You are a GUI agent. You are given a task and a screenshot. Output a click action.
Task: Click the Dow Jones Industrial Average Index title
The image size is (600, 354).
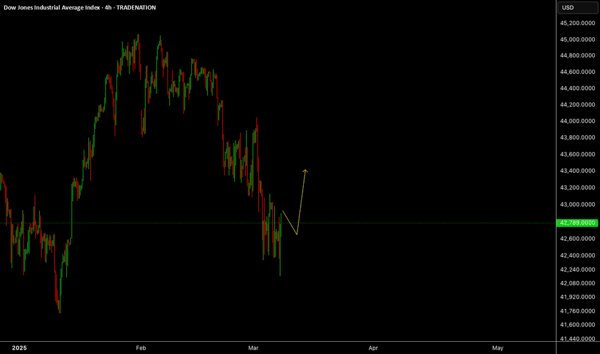[52, 7]
